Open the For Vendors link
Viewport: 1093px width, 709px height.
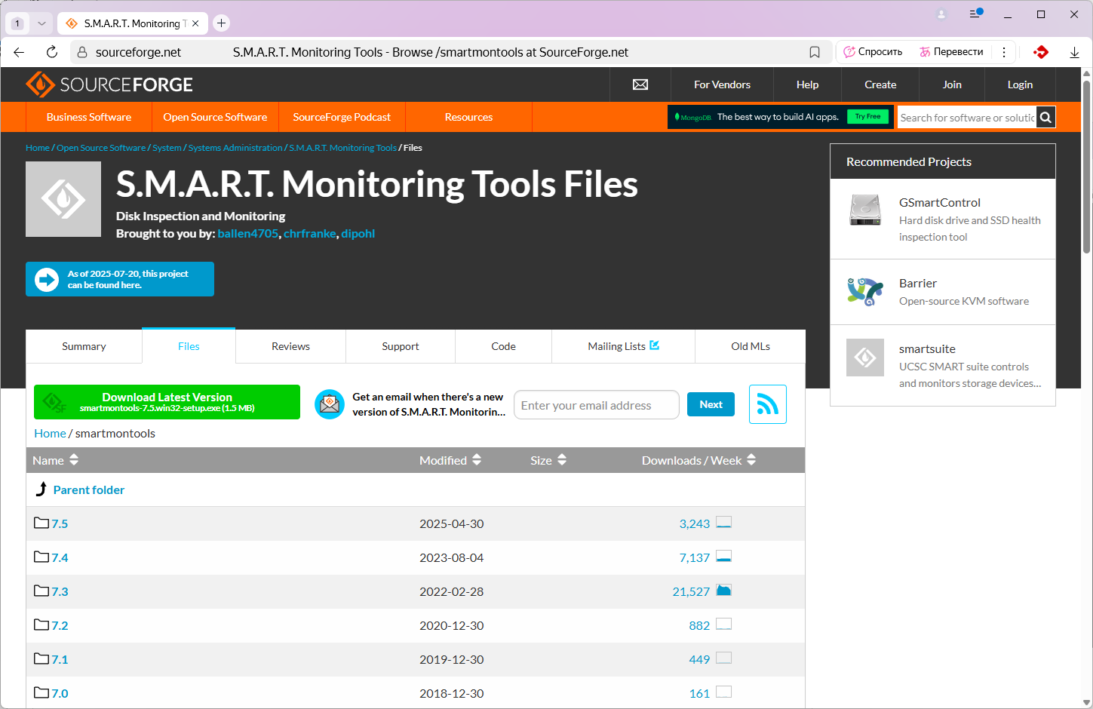pyautogui.click(x=722, y=84)
